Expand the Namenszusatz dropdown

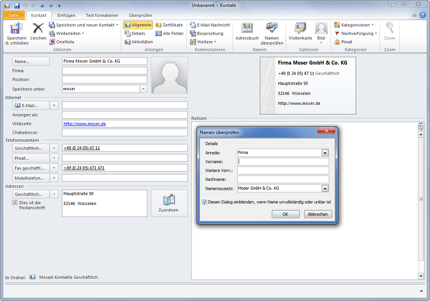(x=325, y=188)
